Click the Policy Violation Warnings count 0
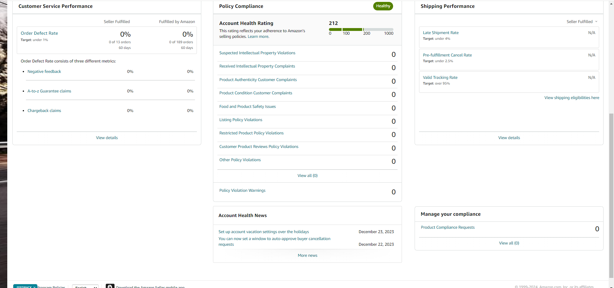Image resolution: width=614 pixels, height=288 pixels. 393,192
